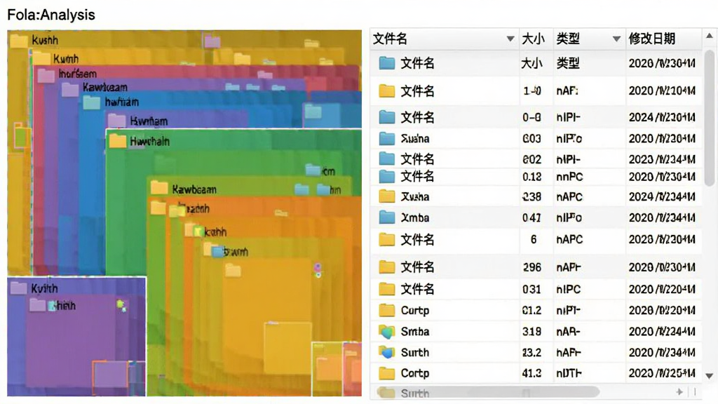Click folder icon in the size 1-40 row
Image resolution: width=718 pixels, height=404 pixels.
click(387, 91)
